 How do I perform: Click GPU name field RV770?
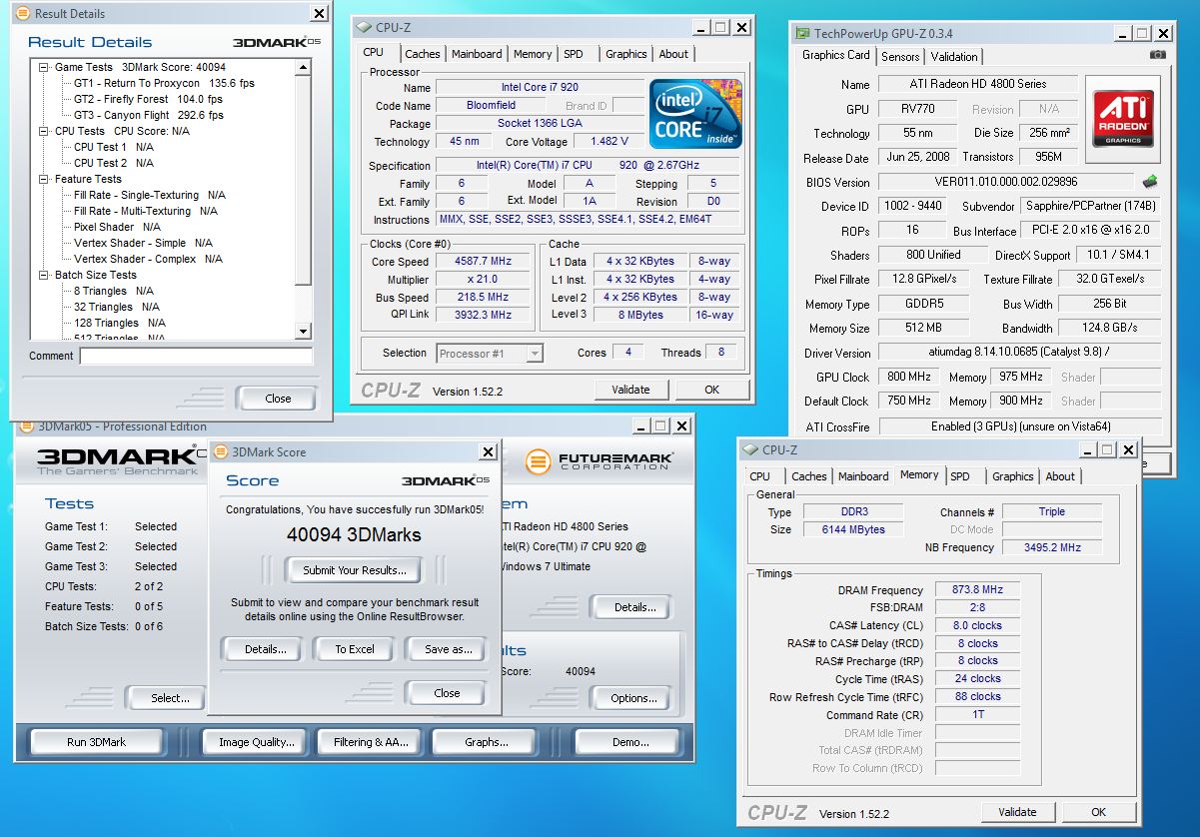[x=917, y=109]
